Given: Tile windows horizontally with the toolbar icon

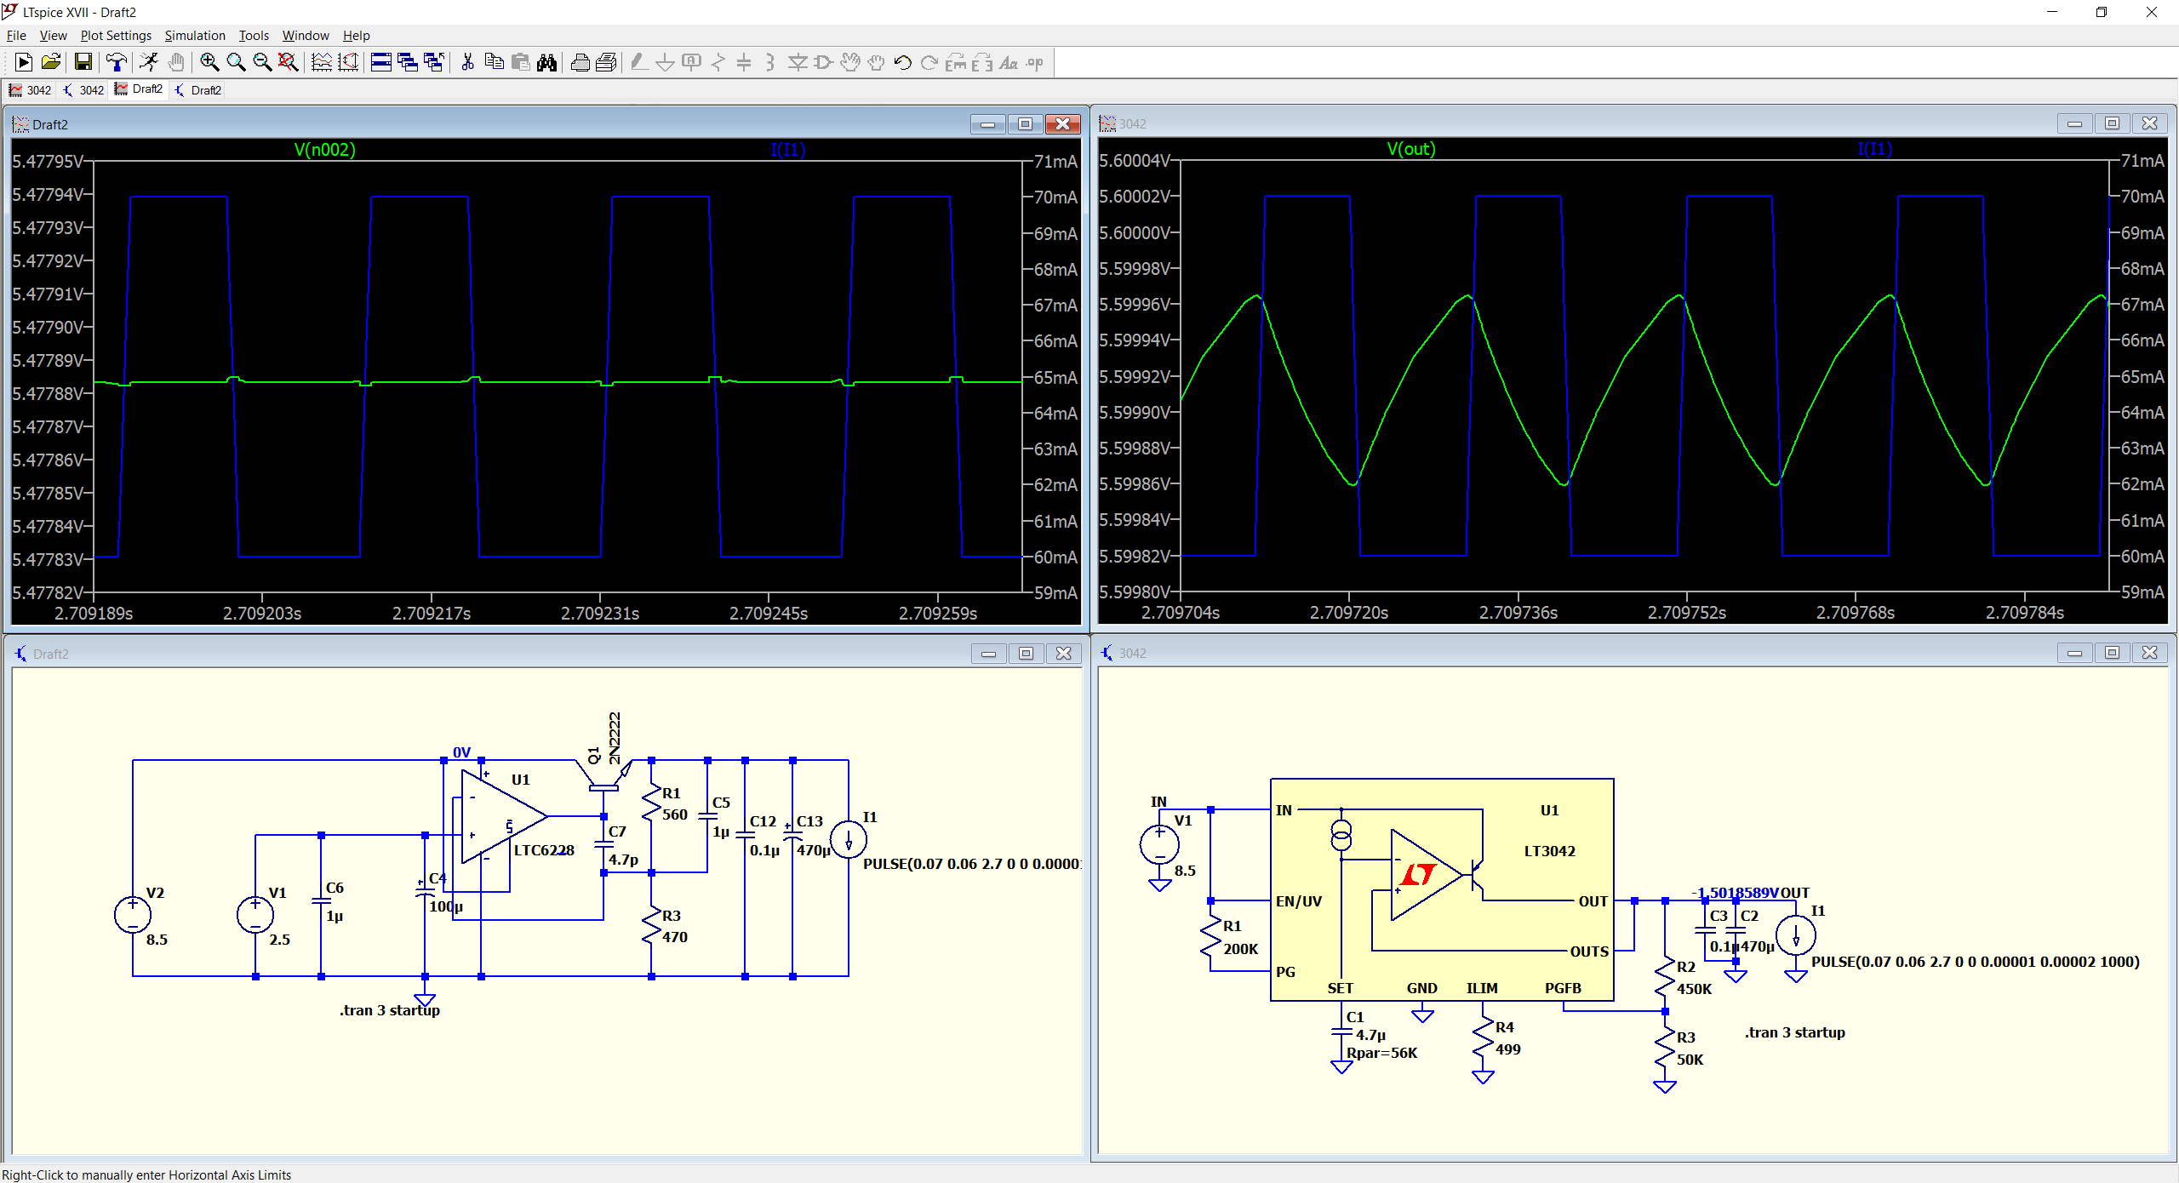Looking at the screenshot, I should point(381,62).
